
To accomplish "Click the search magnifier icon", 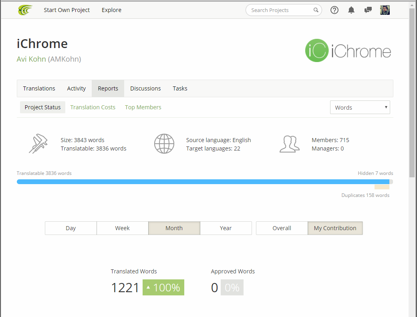I will [x=316, y=10].
